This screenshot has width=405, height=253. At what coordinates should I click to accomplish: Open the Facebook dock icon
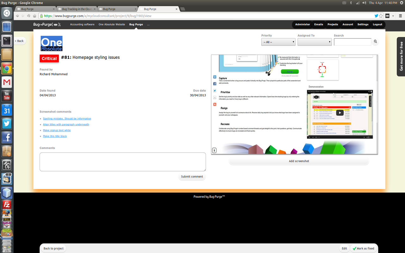pos(7,137)
